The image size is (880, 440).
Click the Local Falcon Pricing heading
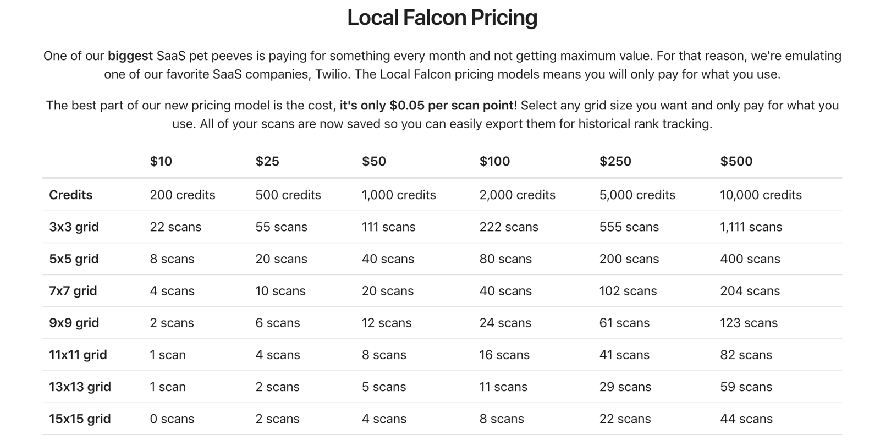click(442, 18)
